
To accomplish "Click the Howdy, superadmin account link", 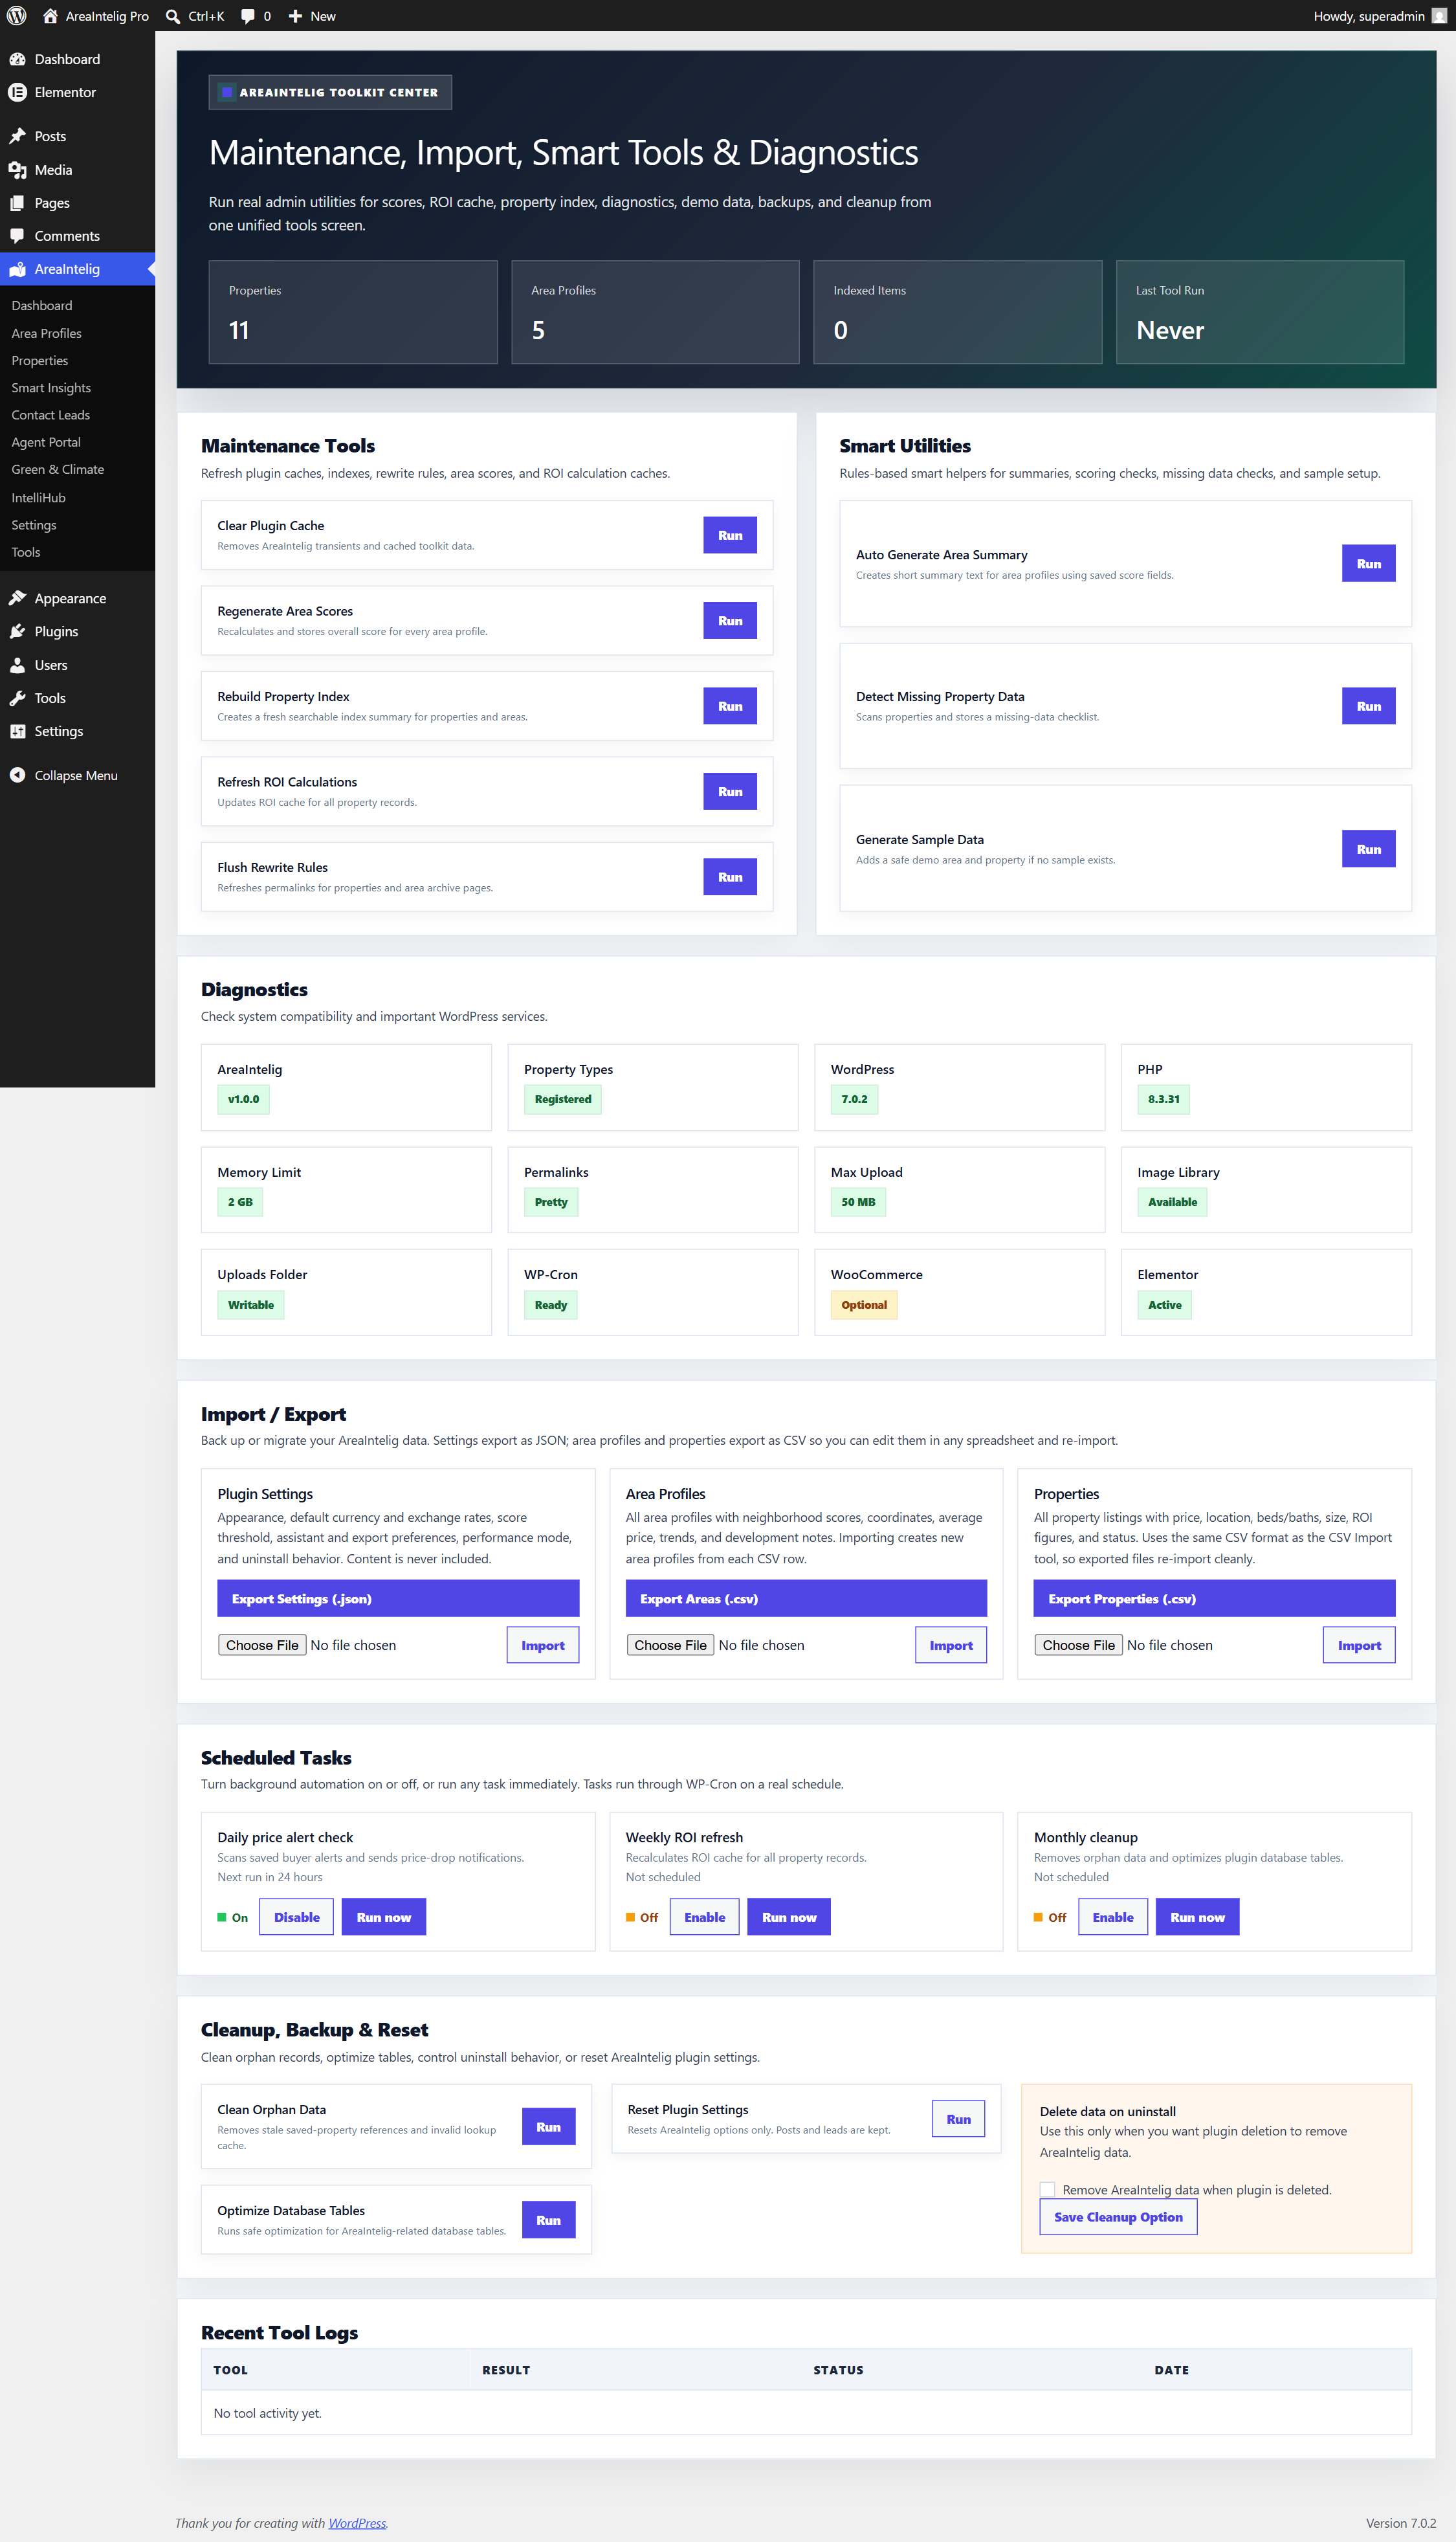I will point(1379,16).
